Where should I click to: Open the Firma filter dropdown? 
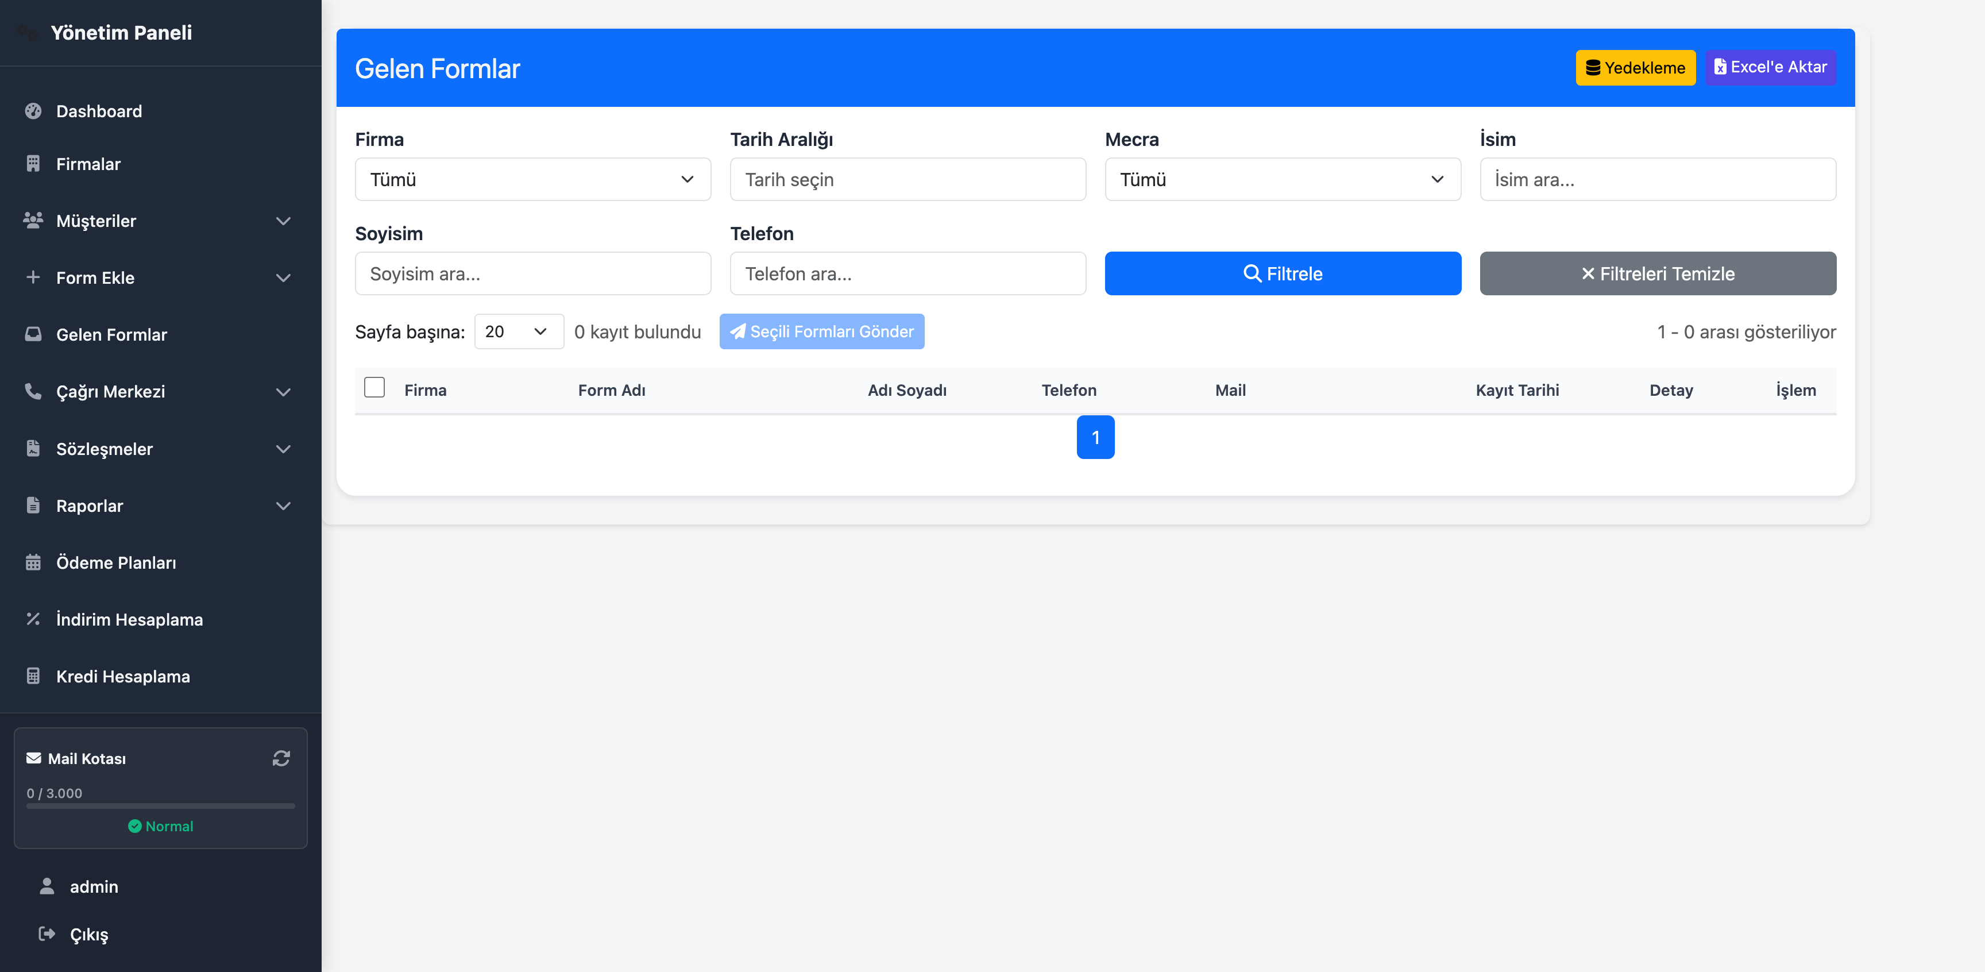pos(532,180)
